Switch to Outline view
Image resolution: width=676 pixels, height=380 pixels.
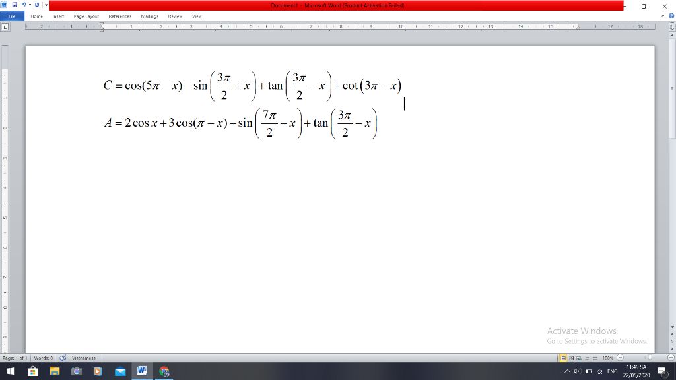click(x=587, y=358)
